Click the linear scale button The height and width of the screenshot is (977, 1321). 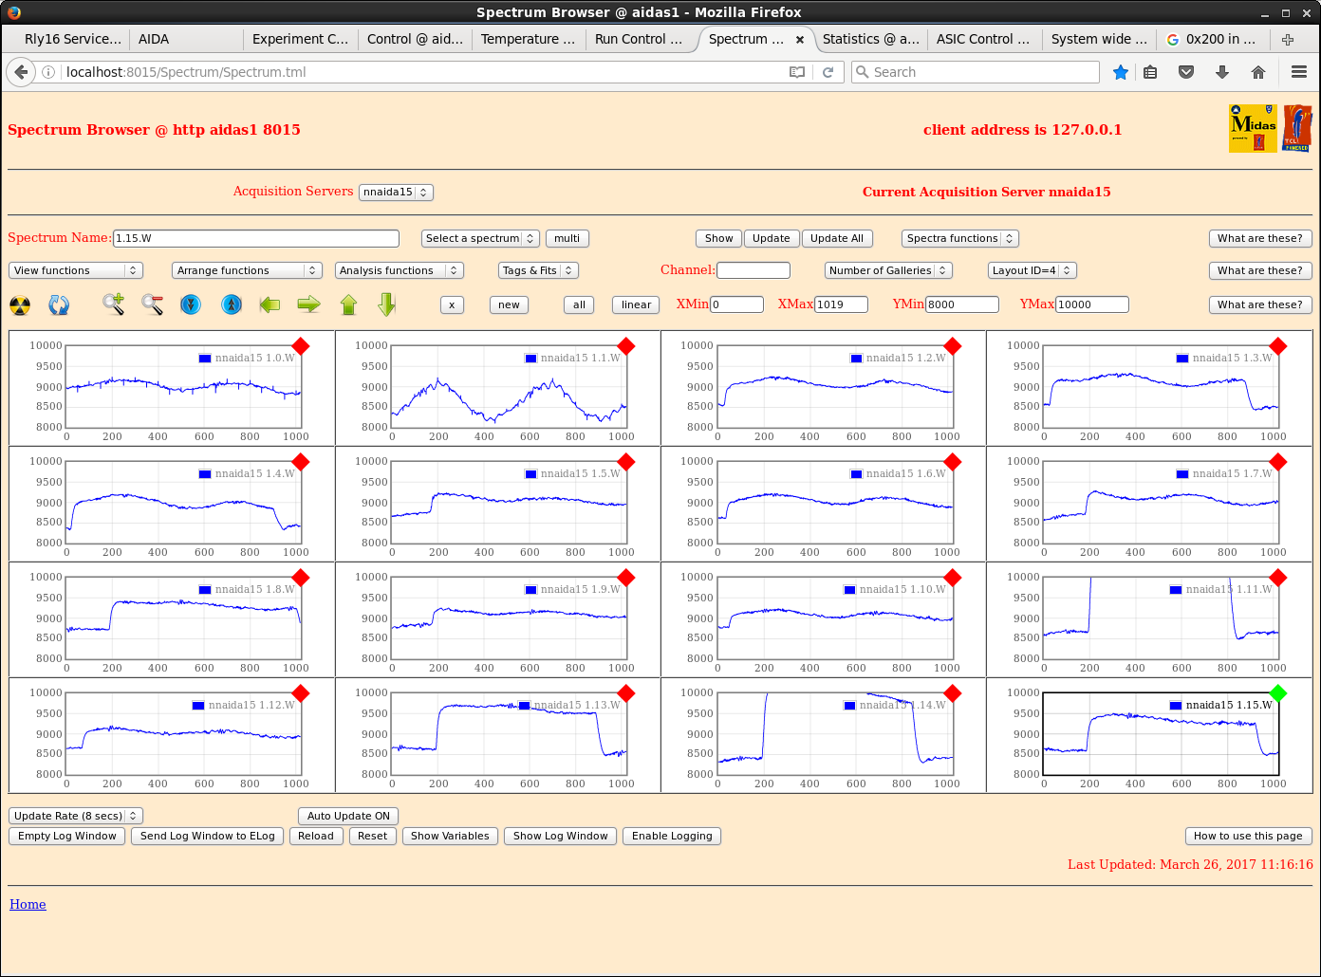pos(637,304)
